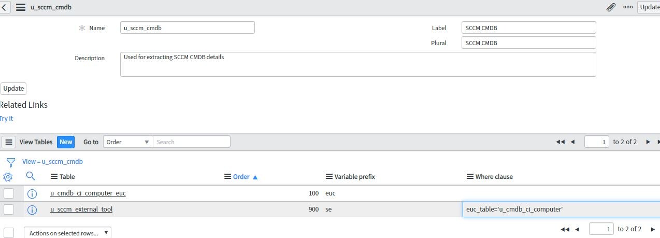Sort by the Variable prefix column header
Image resolution: width=660 pixels, height=238 pixels.
coord(354,176)
